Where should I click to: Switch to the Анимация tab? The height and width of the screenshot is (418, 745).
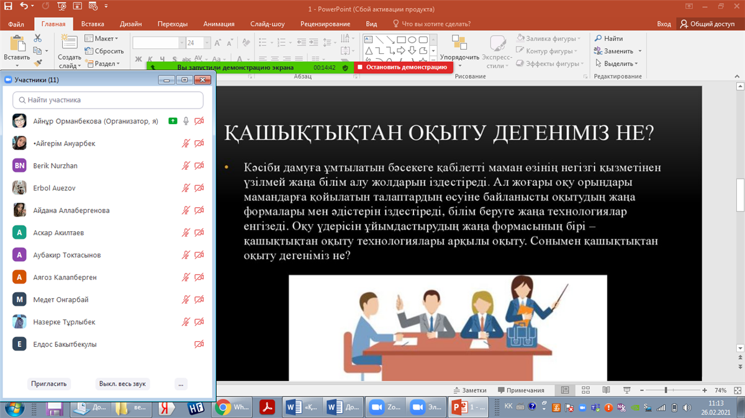[x=219, y=24]
